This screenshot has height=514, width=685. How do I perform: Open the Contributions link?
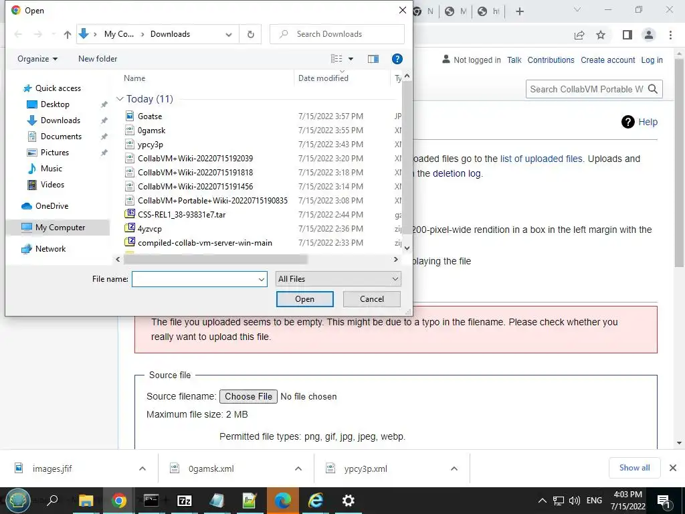coord(551,60)
